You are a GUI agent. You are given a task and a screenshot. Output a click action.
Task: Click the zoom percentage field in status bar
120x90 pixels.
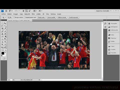pyautogui.click(x=9, y=80)
